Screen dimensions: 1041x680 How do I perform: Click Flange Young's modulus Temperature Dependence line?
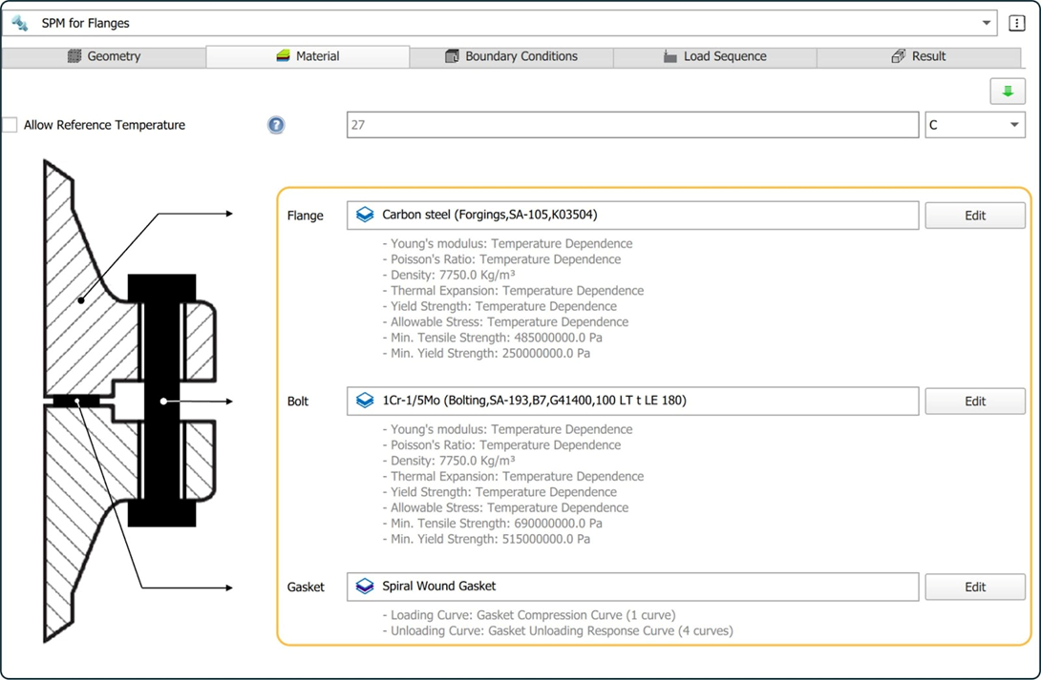(x=508, y=243)
